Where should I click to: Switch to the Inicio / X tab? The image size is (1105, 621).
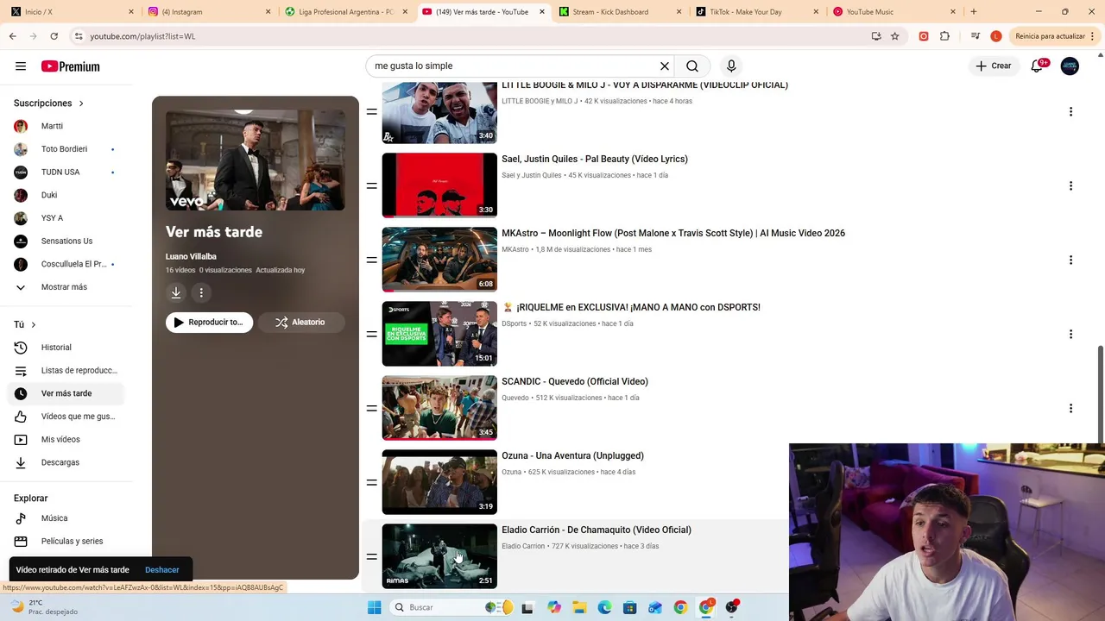[x=71, y=11]
